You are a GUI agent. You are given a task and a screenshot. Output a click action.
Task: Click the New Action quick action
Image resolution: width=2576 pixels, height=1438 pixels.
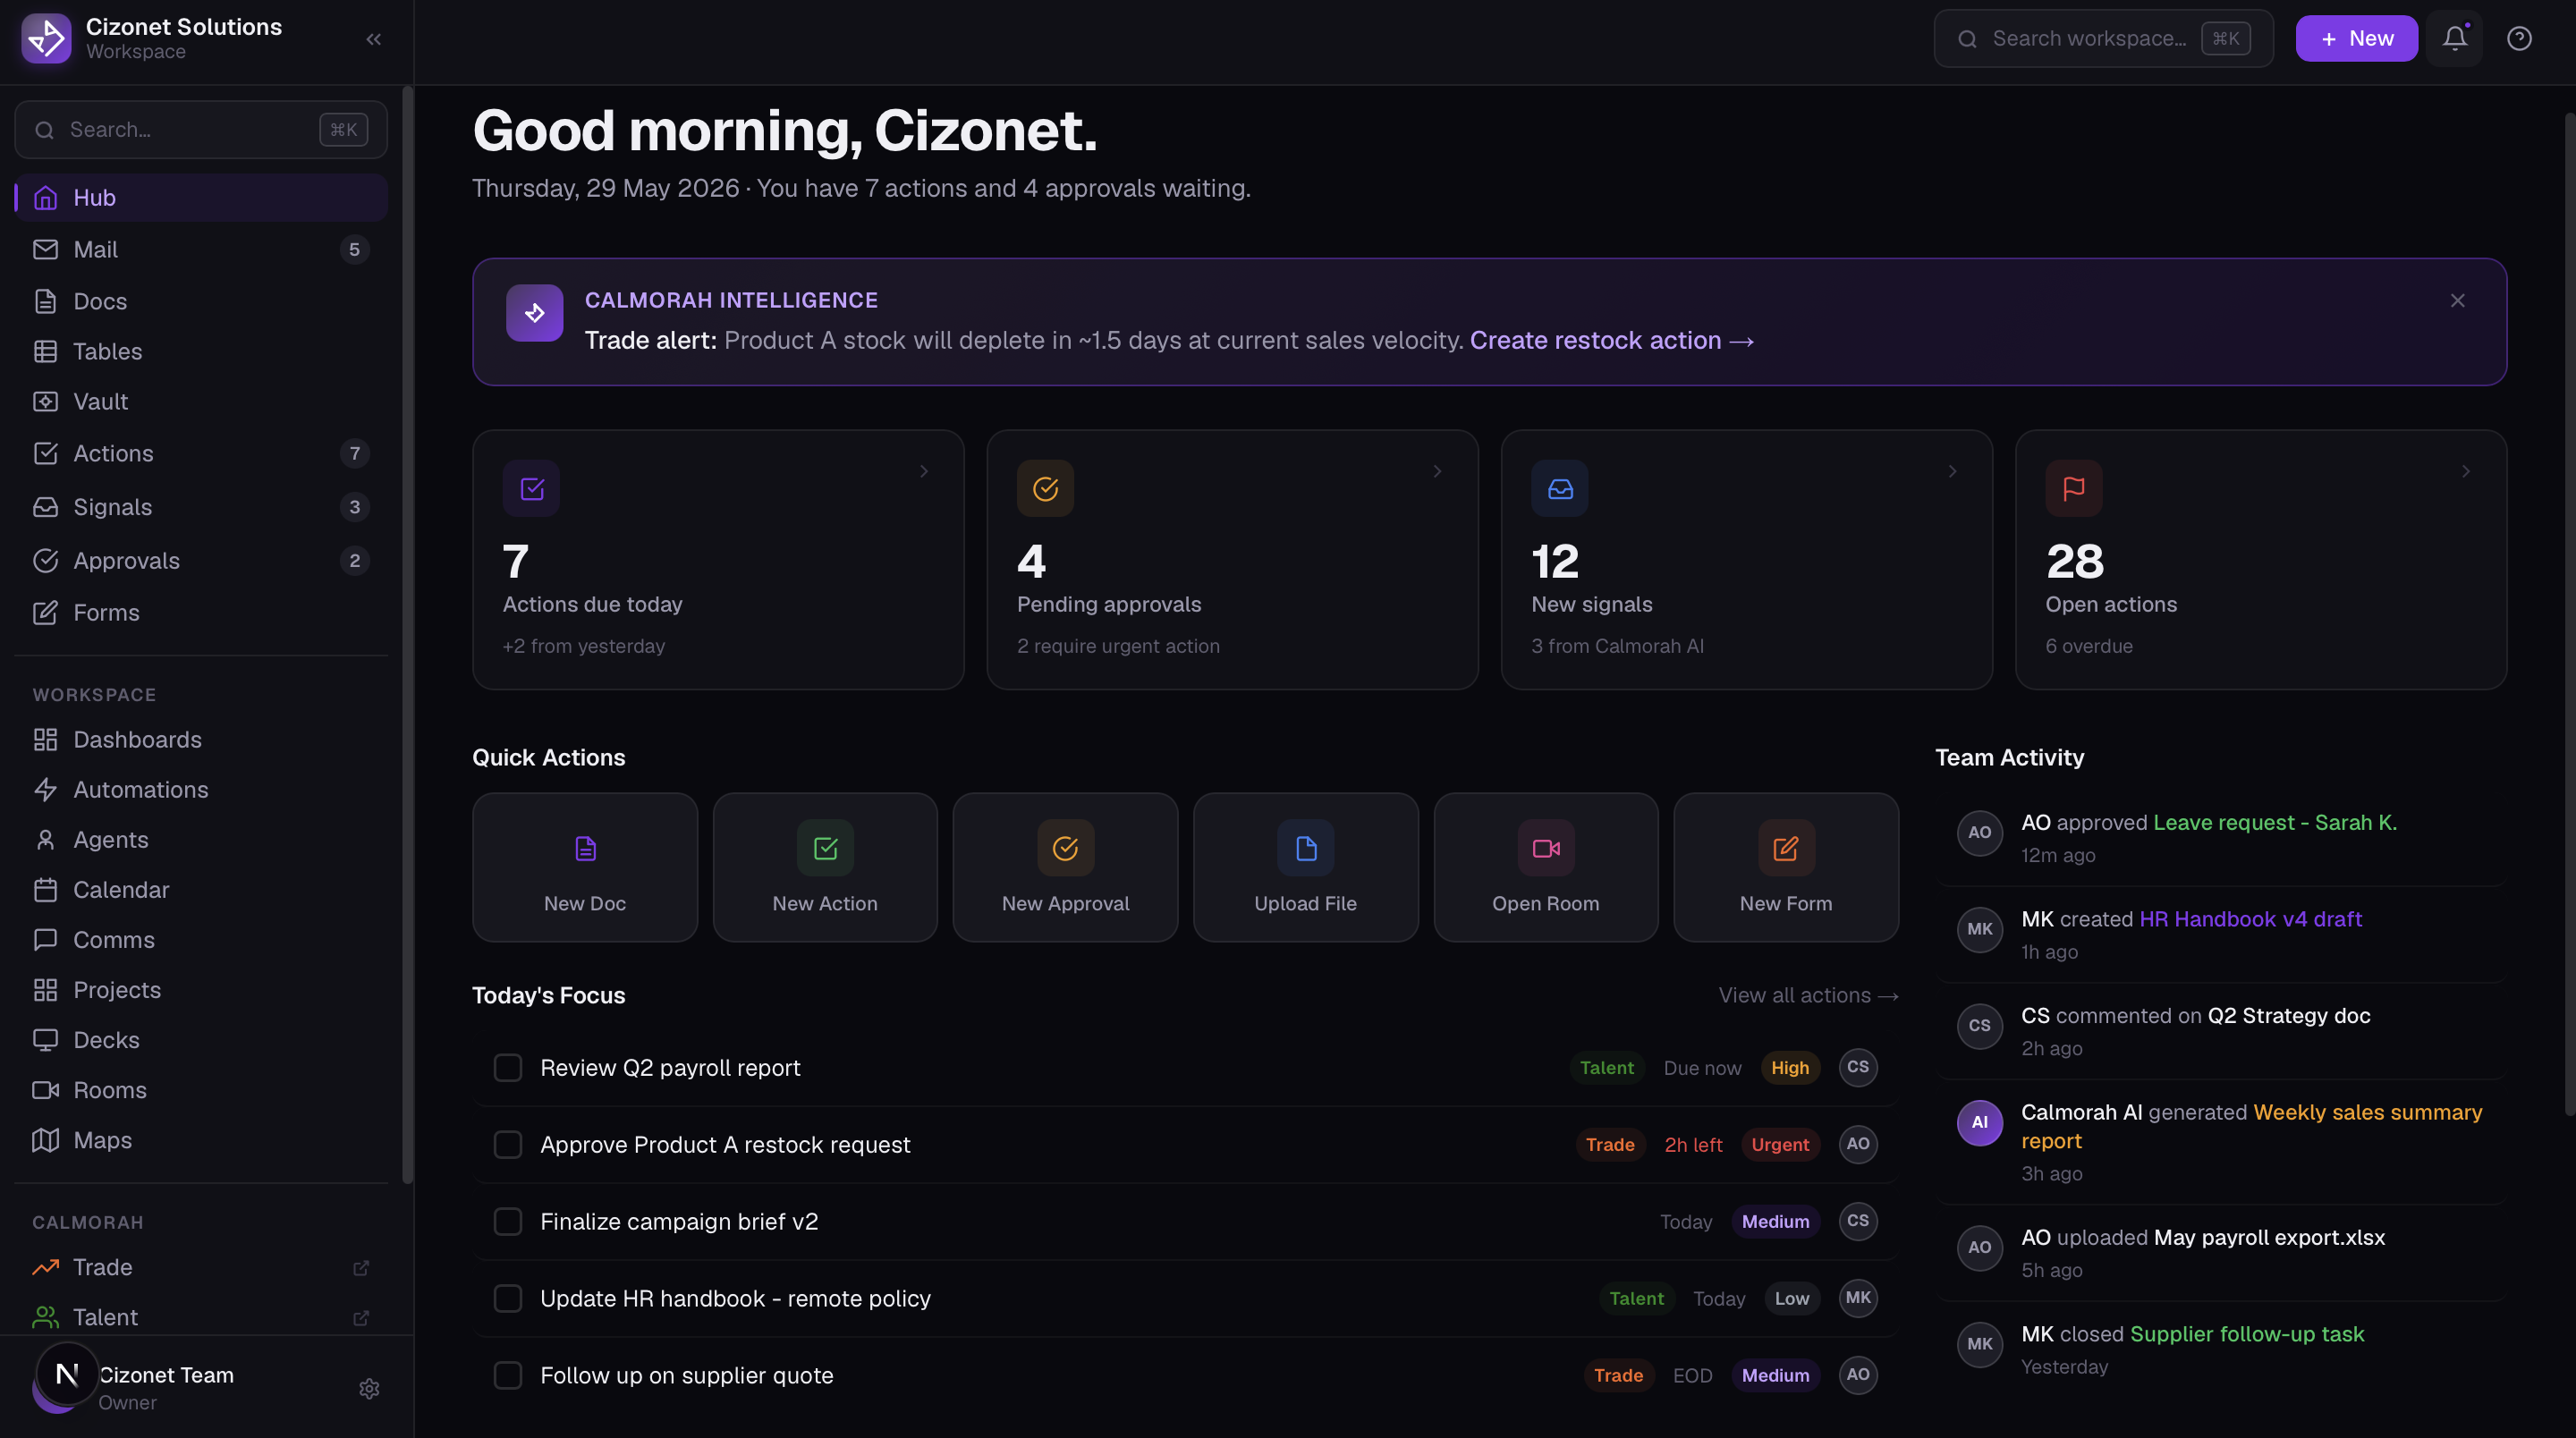point(825,867)
